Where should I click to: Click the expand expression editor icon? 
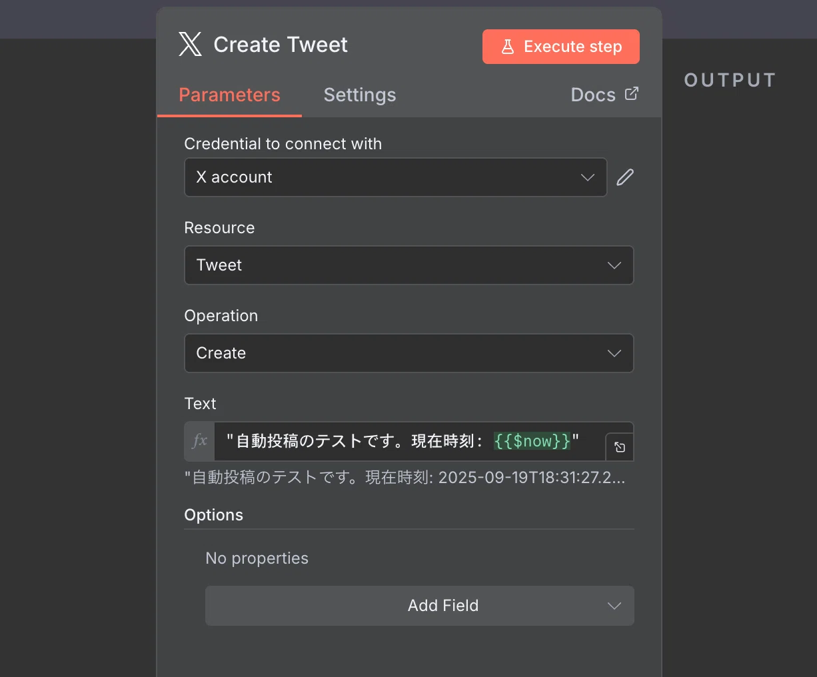click(620, 447)
